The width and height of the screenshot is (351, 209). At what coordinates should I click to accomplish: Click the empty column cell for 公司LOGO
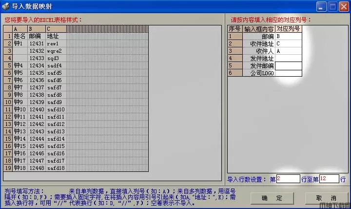(288, 73)
